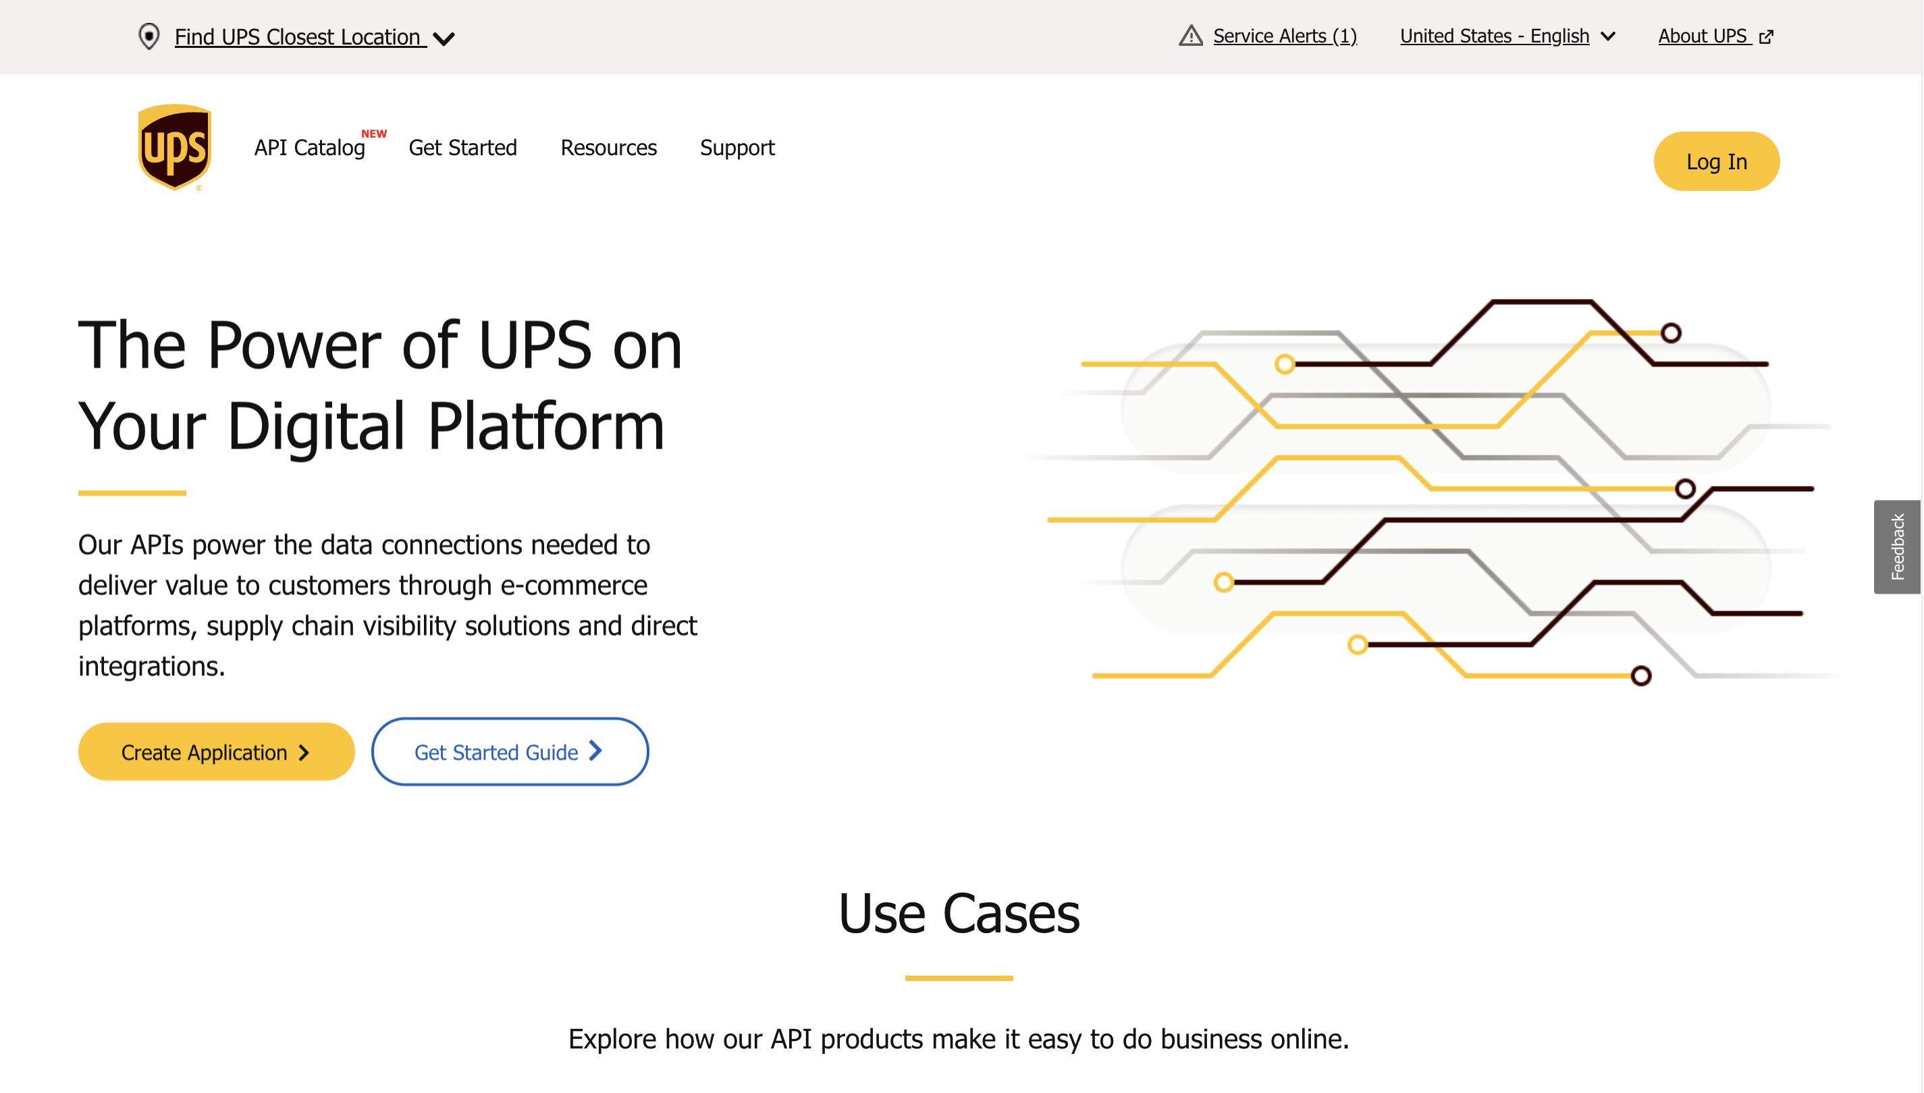Open the Support section
The width and height of the screenshot is (1924, 1093).
point(737,148)
